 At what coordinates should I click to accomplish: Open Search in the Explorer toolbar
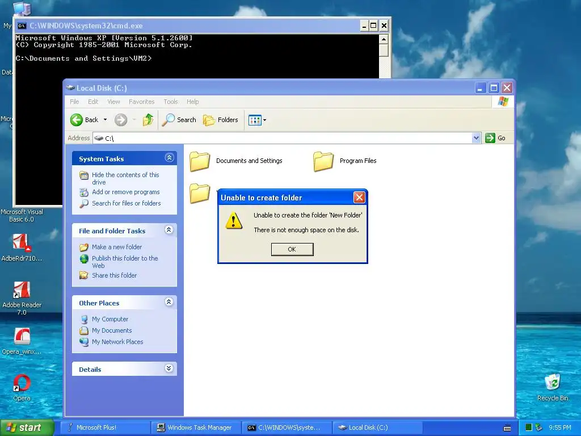point(179,120)
